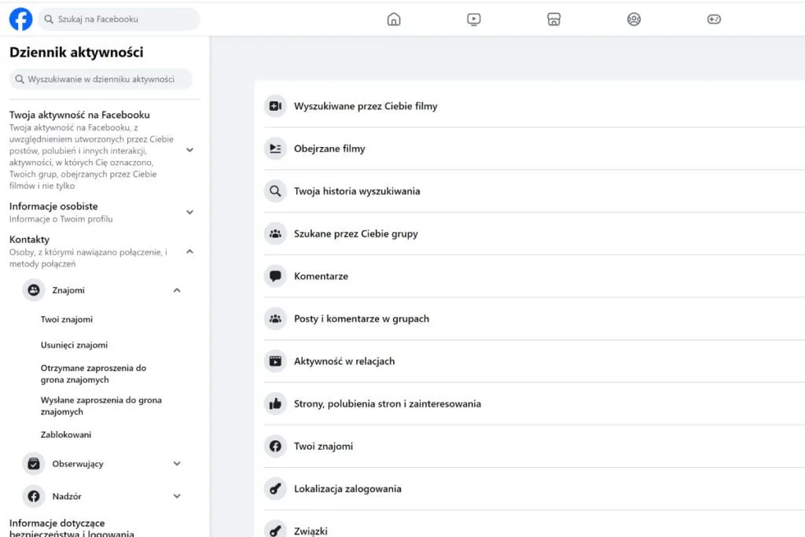Expand the Nadzór section chevron
This screenshot has height=537, width=805.
pyautogui.click(x=177, y=496)
